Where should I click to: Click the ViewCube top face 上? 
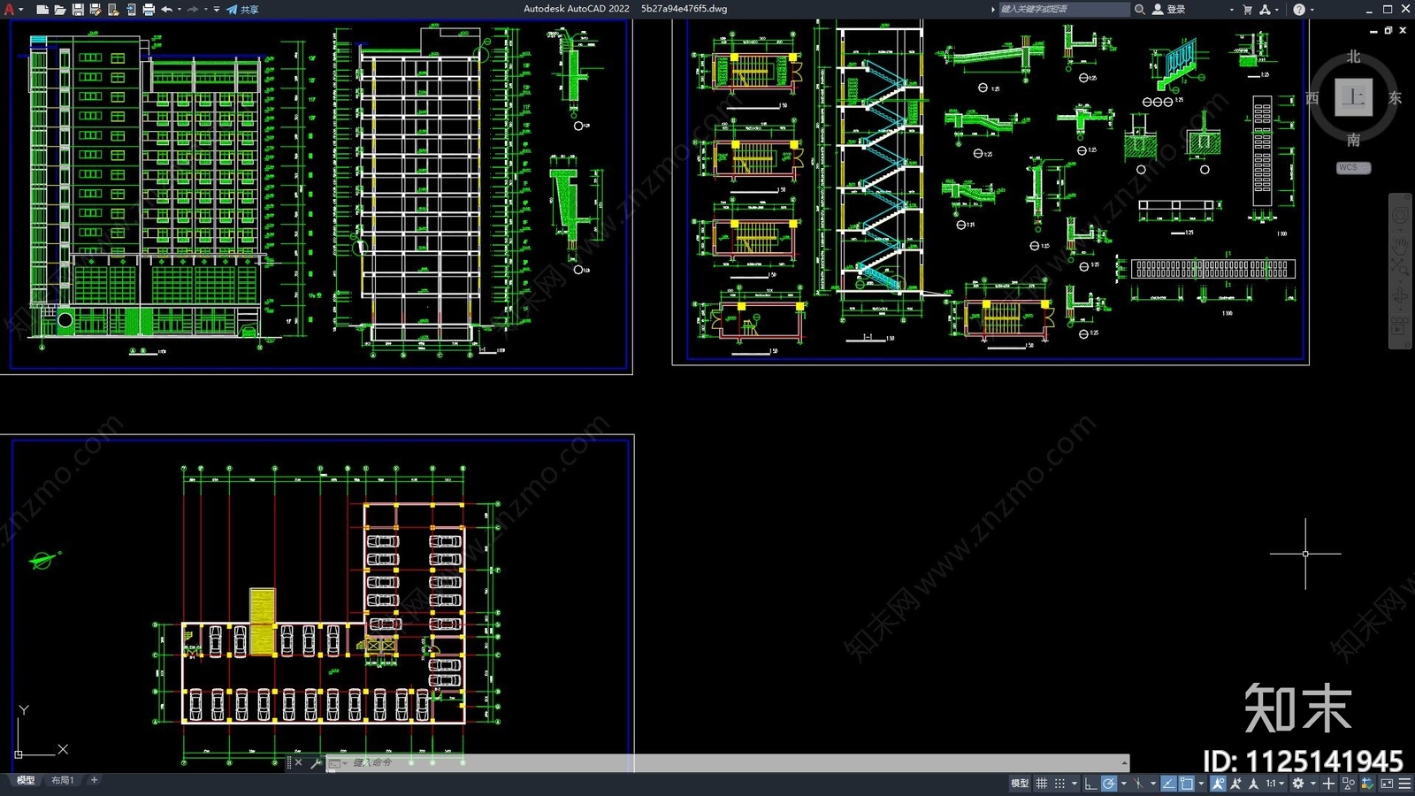click(x=1353, y=97)
